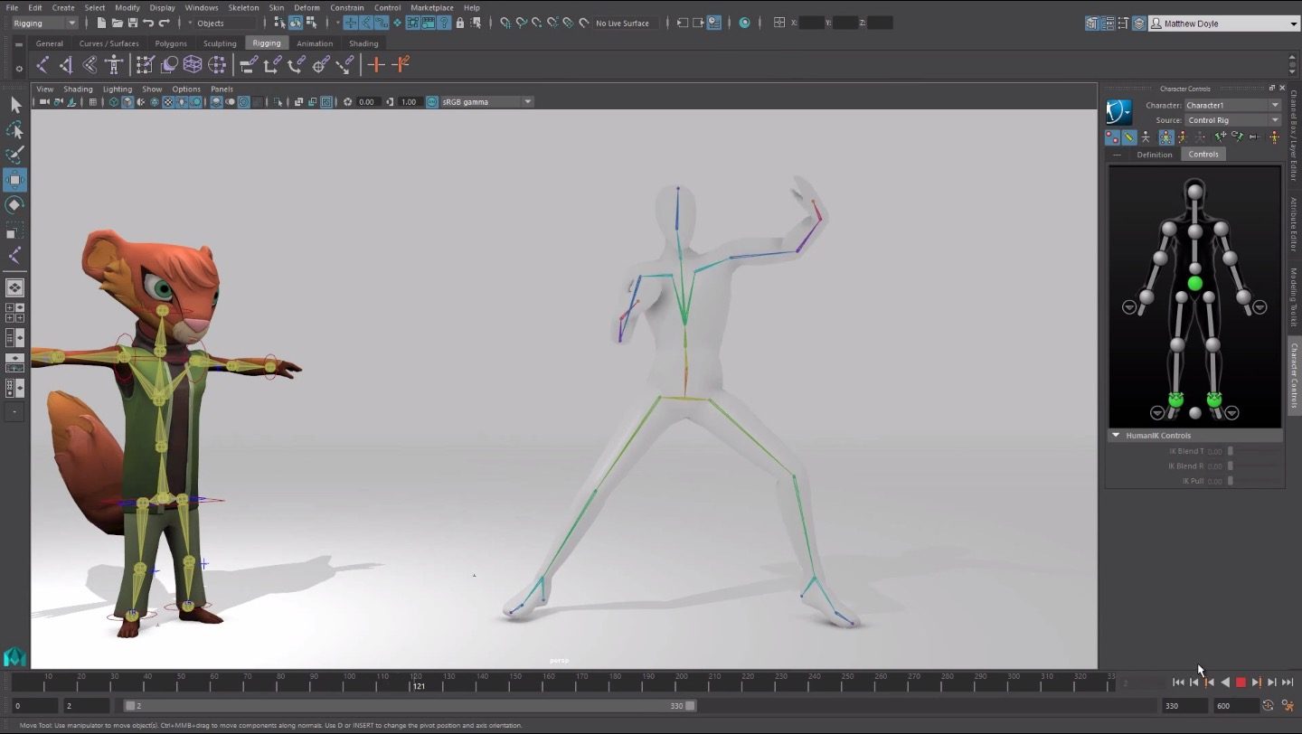Click the Parent Constraint shelf icon
The width and height of the screenshot is (1302, 734).
coord(248,64)
